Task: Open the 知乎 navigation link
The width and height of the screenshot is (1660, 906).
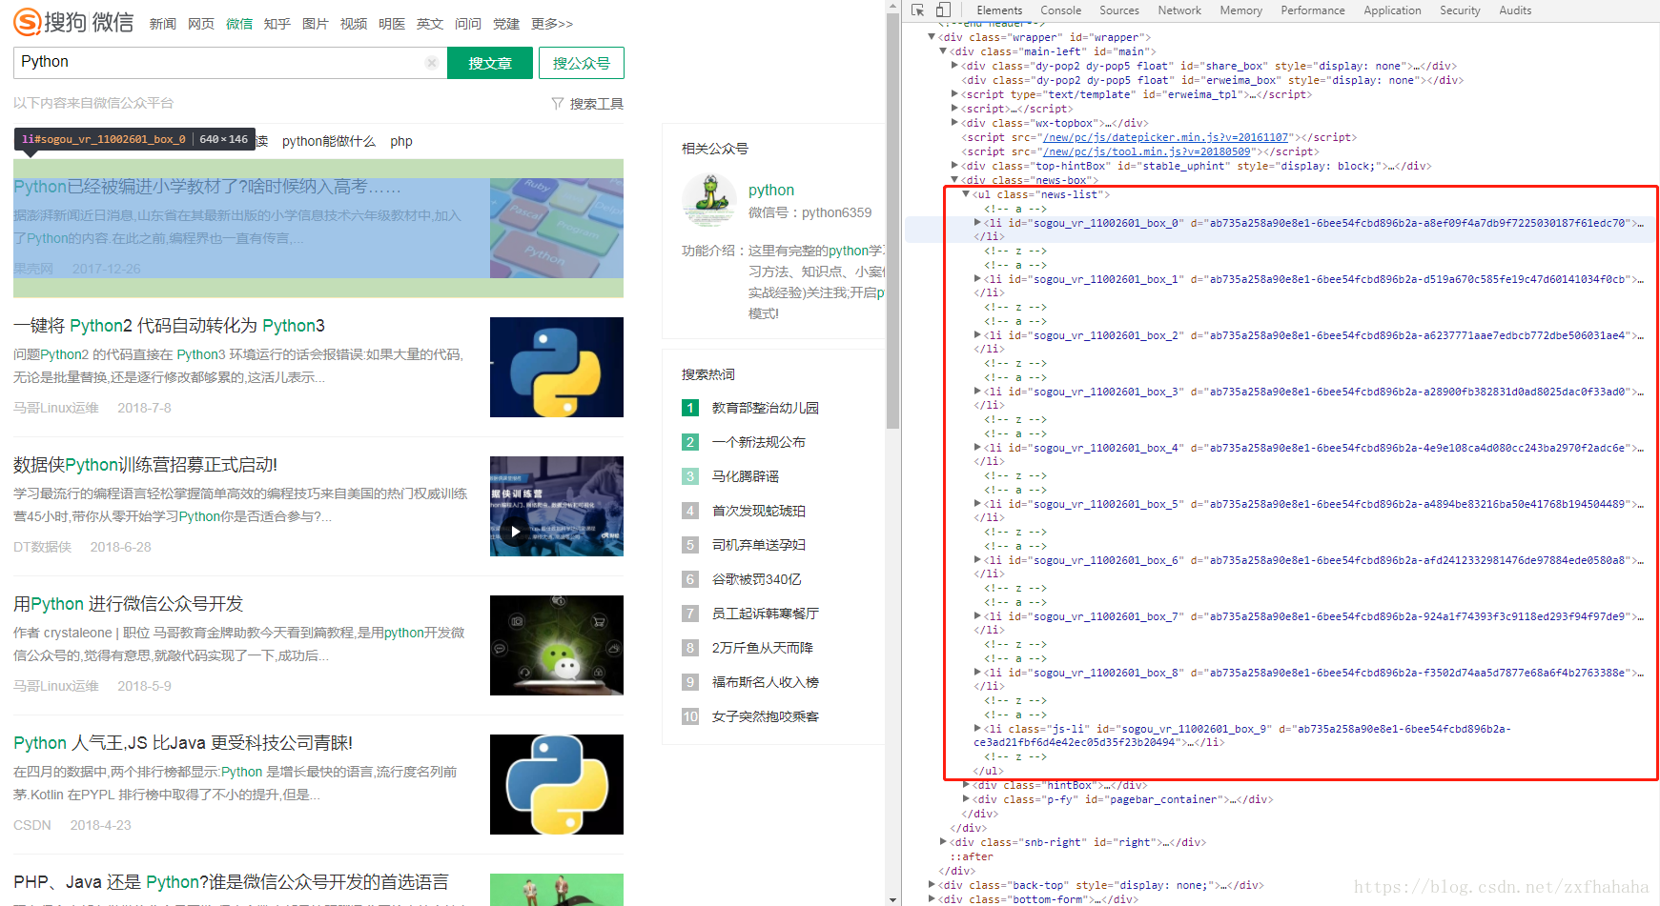Action: click(277, 24)
